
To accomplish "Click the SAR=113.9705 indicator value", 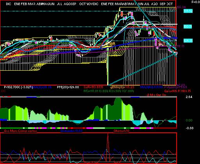I will tap(93, 87).
